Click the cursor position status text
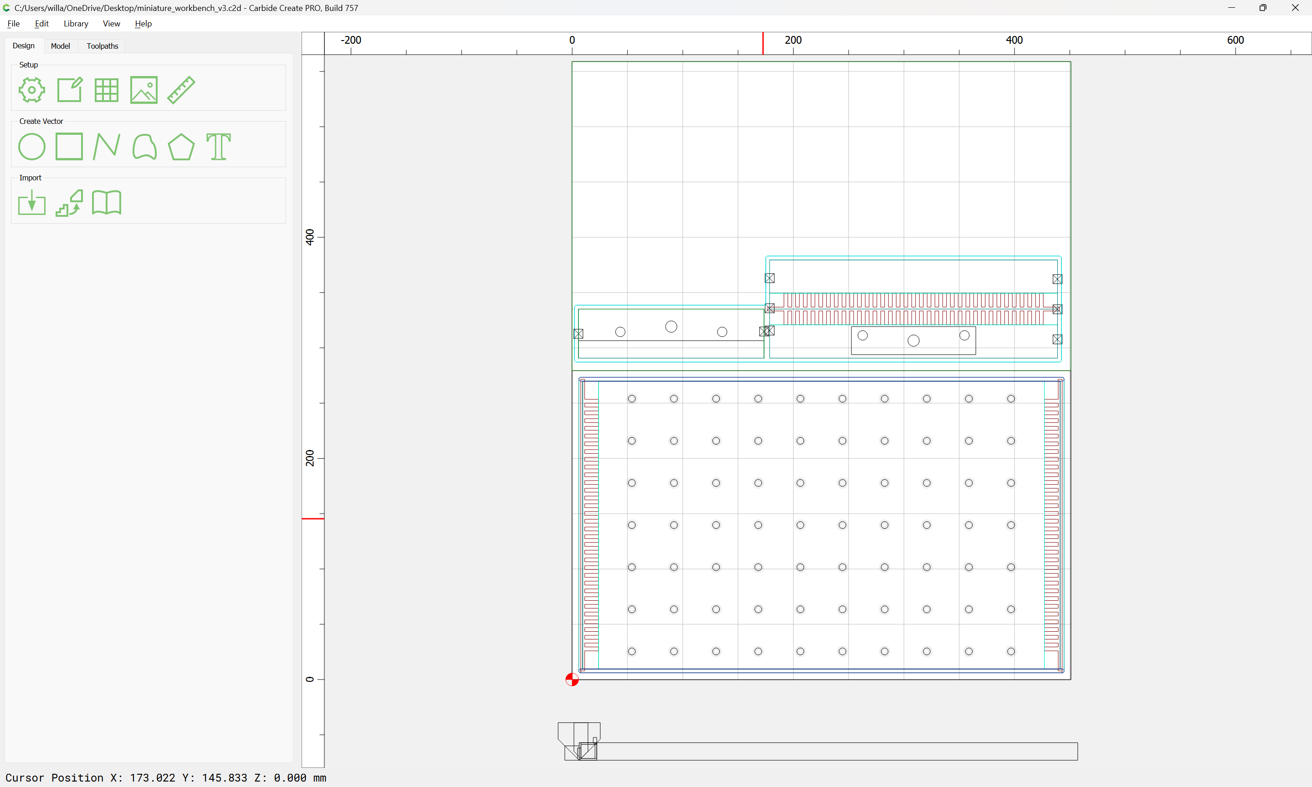The image size is (1312, 787). [x=165, y=777]
